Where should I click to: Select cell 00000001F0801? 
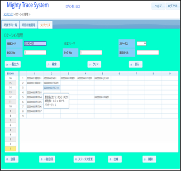[69, 78]
